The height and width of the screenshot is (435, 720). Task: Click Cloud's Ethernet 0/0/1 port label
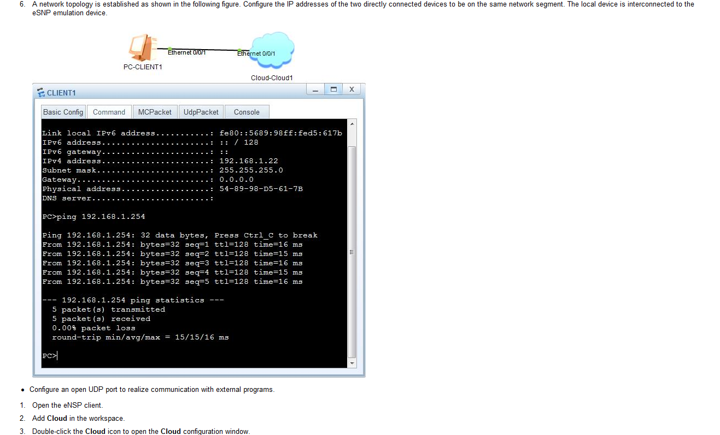click(256, 53)
